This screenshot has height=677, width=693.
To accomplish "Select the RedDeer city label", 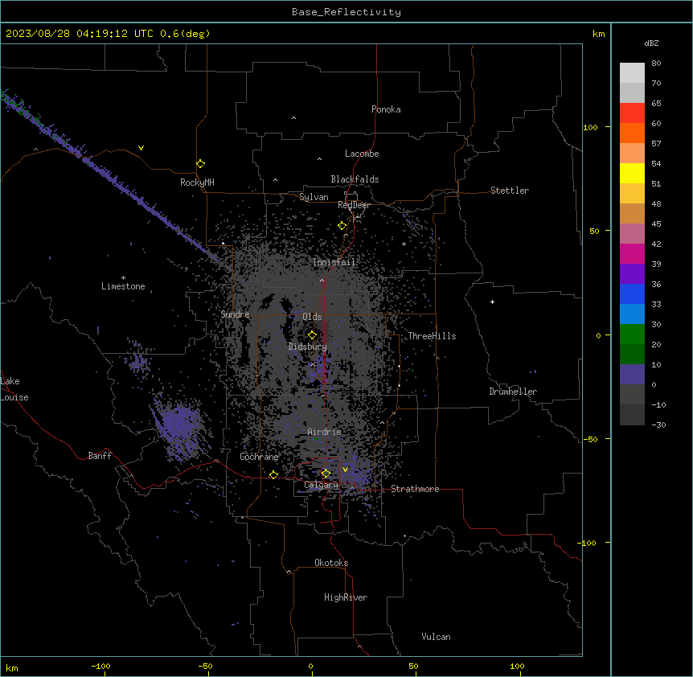I will coord(354,205).
